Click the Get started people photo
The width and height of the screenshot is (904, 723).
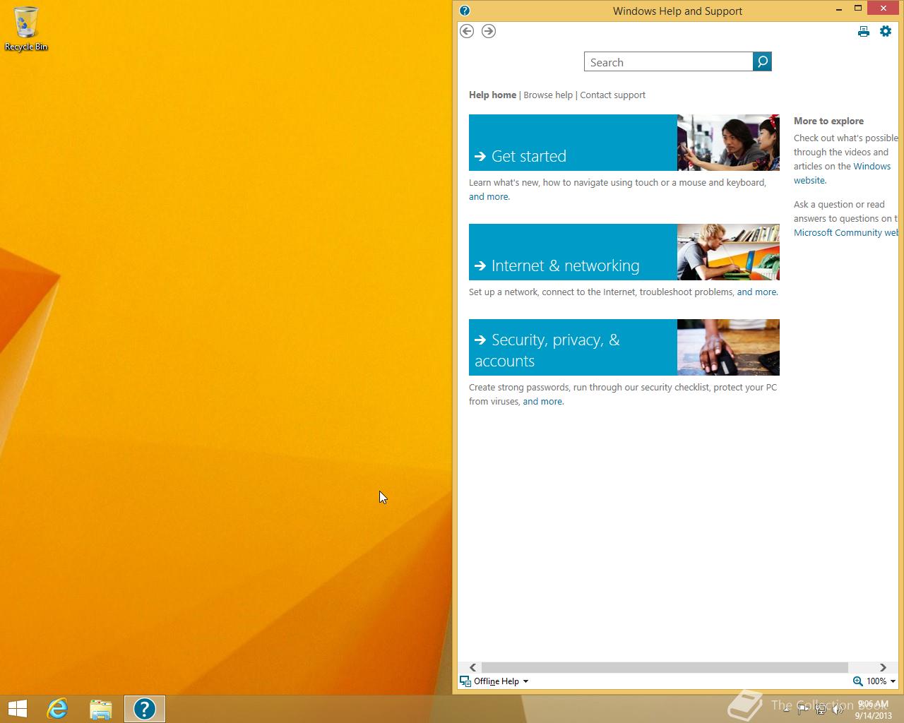pos(728,143)
